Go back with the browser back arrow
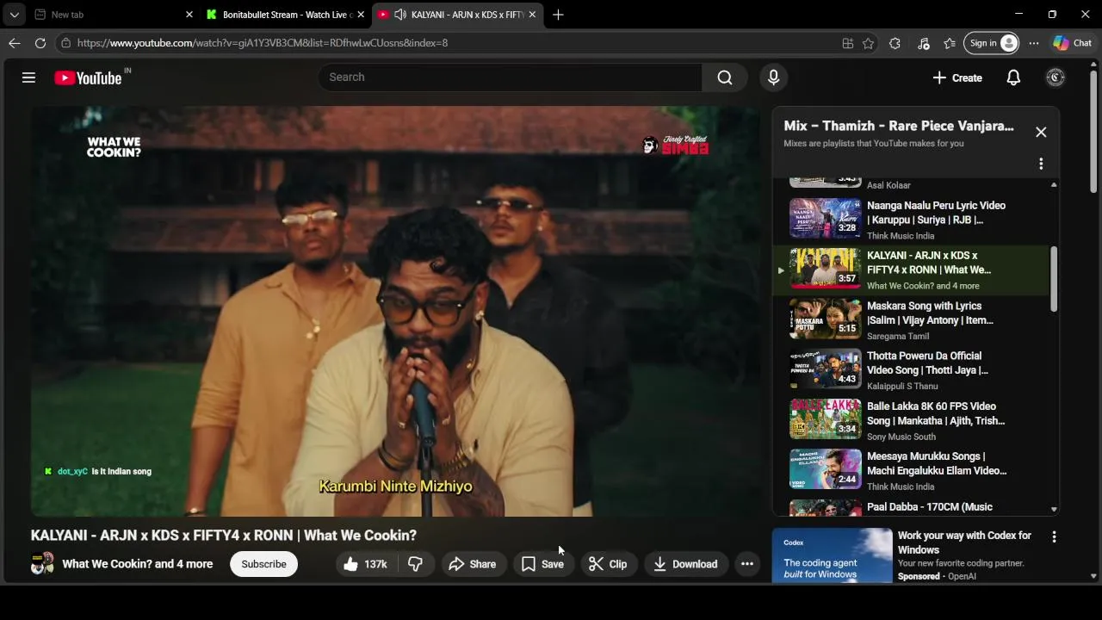 click(x=15, y=43)
